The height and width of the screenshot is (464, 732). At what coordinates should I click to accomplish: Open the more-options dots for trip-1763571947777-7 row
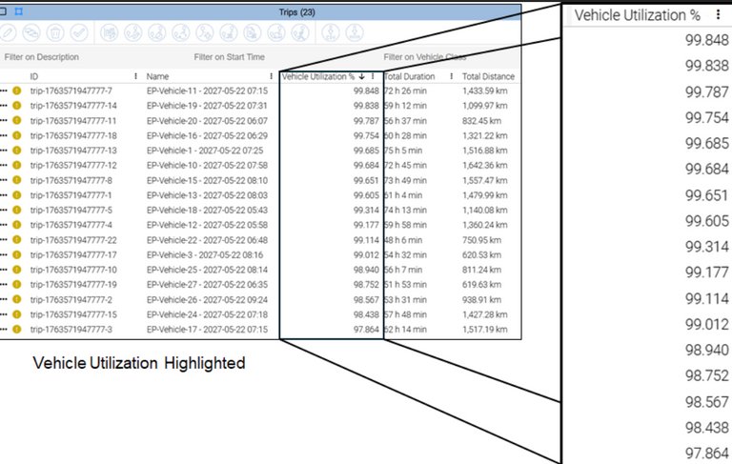click(x=4, y=91)
